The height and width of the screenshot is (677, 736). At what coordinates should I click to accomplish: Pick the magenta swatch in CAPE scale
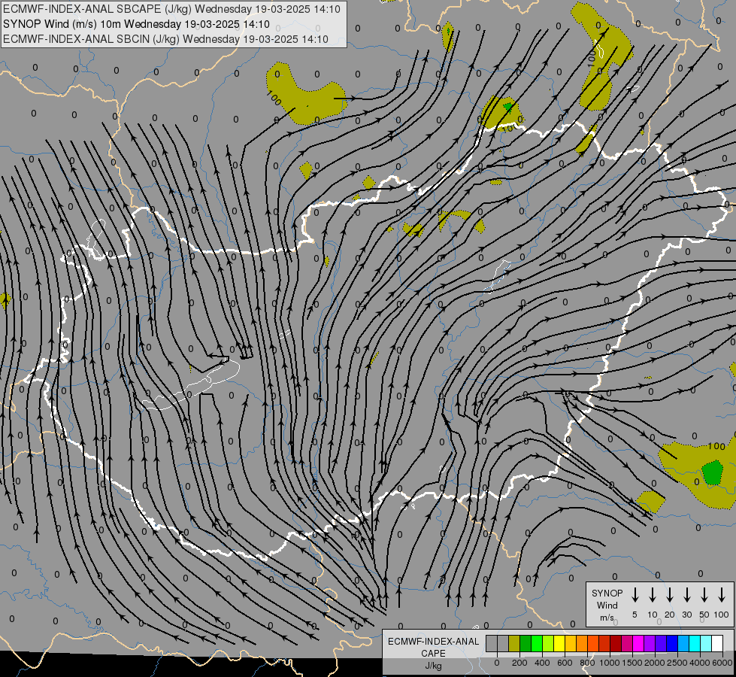pyautogui.click(x=638, y=643)
